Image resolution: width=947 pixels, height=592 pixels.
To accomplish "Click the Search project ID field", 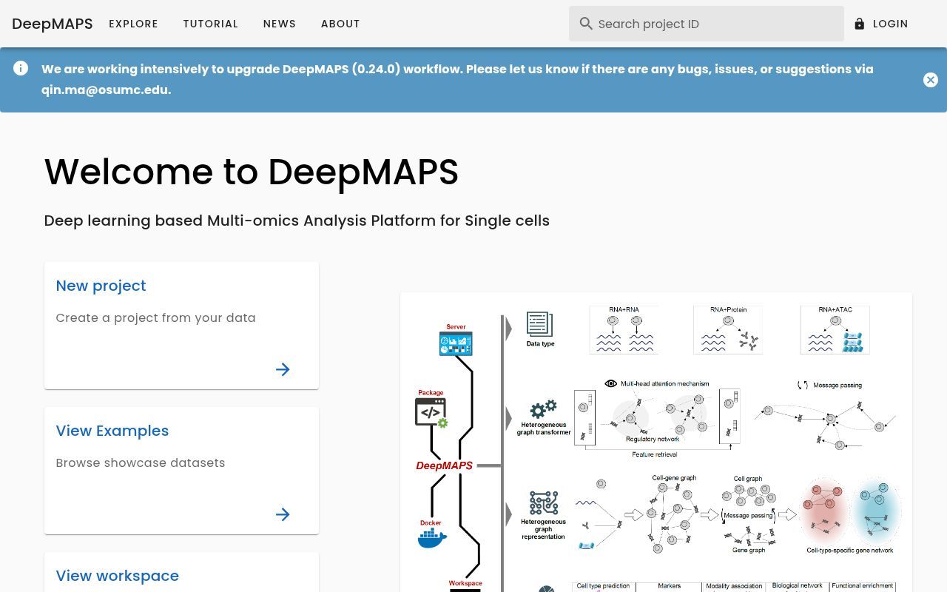I will pos(707,24).
